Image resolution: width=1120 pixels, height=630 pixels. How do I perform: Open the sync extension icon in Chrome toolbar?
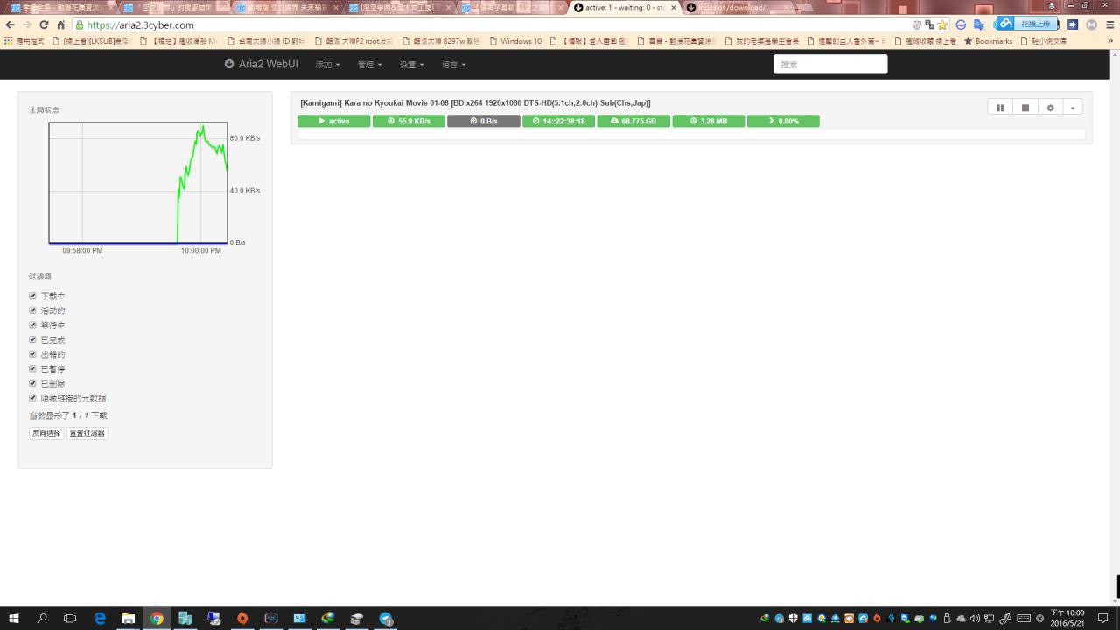pos(961,24)
